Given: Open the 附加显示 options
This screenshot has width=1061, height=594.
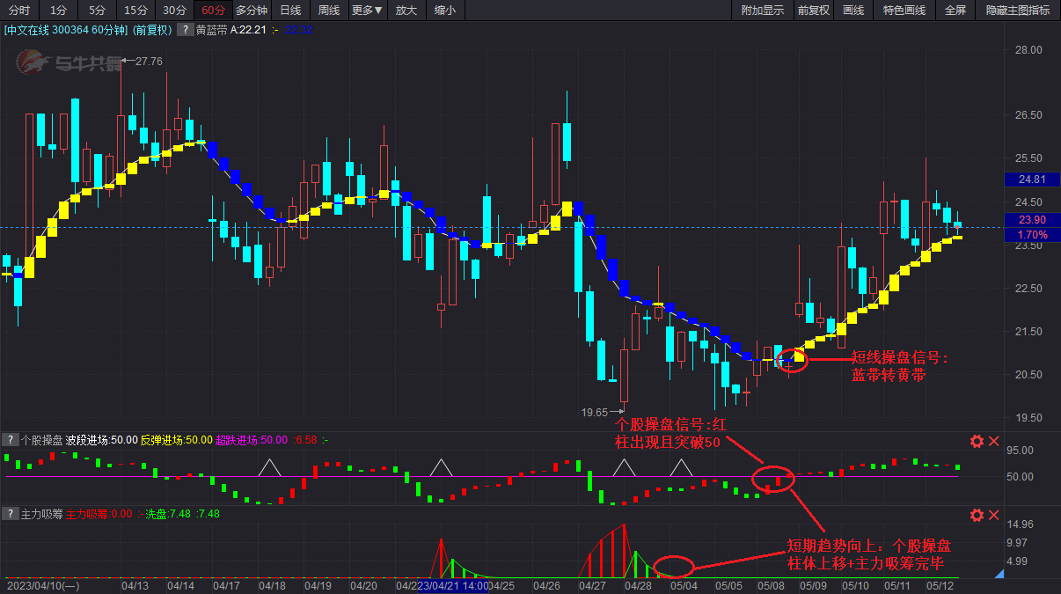Looking at the screenshot, I should [763, 11].
